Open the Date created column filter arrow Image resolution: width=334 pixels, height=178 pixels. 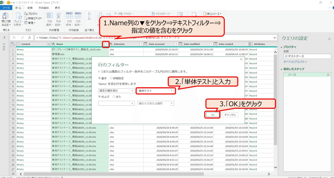pos(246,44)
